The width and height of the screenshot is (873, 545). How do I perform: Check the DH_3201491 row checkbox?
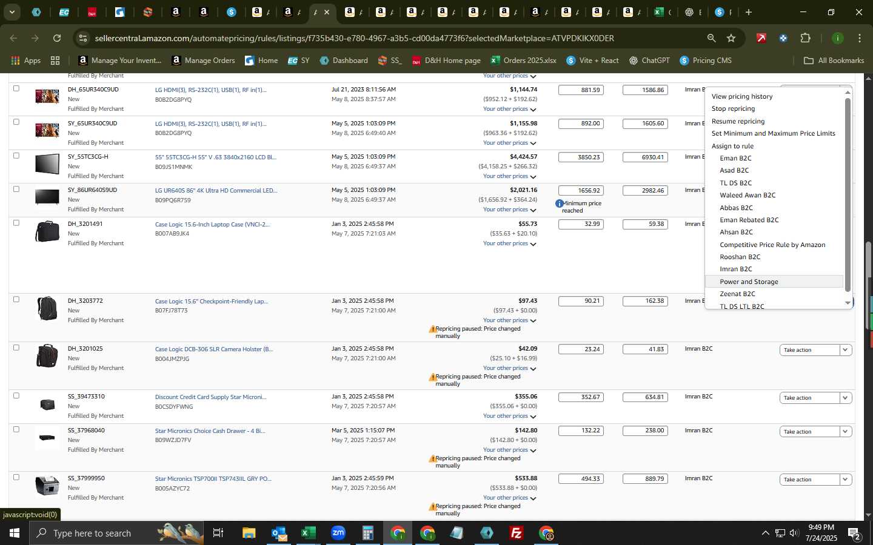click(16, 223)
